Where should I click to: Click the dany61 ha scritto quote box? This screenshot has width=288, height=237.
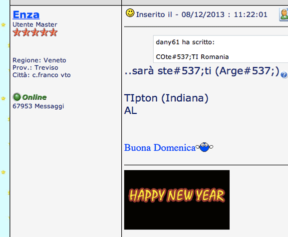221,49
